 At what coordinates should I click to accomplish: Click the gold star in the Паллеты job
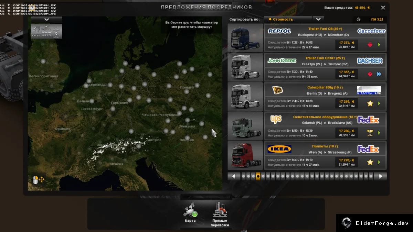(370, 162)
